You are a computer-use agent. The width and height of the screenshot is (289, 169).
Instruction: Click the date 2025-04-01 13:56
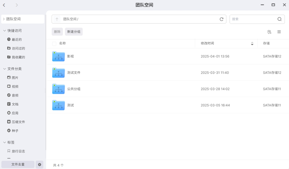[215, 56]
